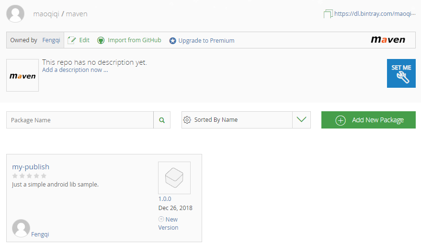Viewport: 421px width, 246px height.
Task: Open the dl.bintray.com repository link
Action: [375, 14]
